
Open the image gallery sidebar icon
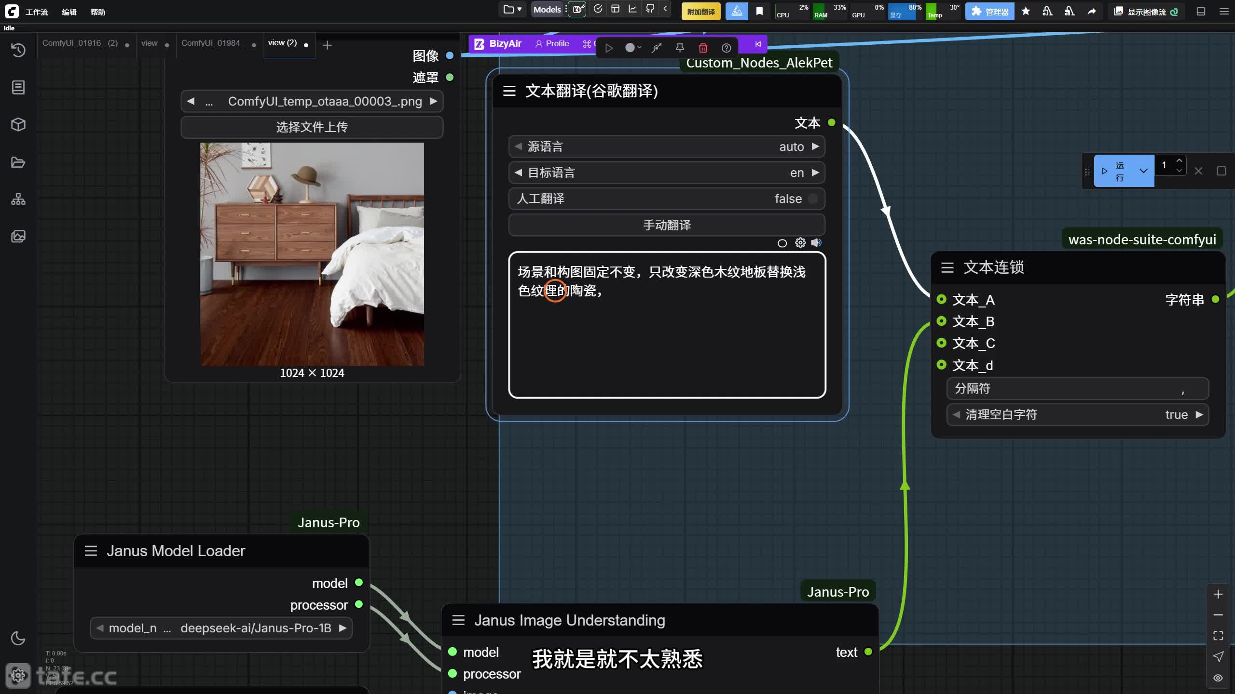[18, 236]
